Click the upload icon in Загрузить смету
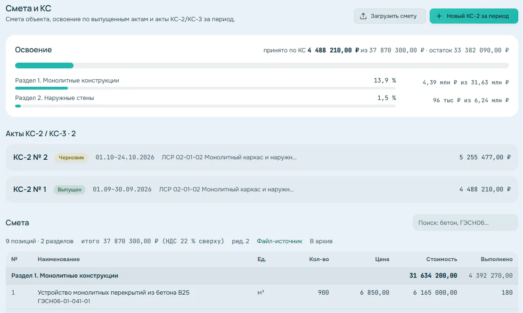The image size is (523, 313). (x=363, y=16)
